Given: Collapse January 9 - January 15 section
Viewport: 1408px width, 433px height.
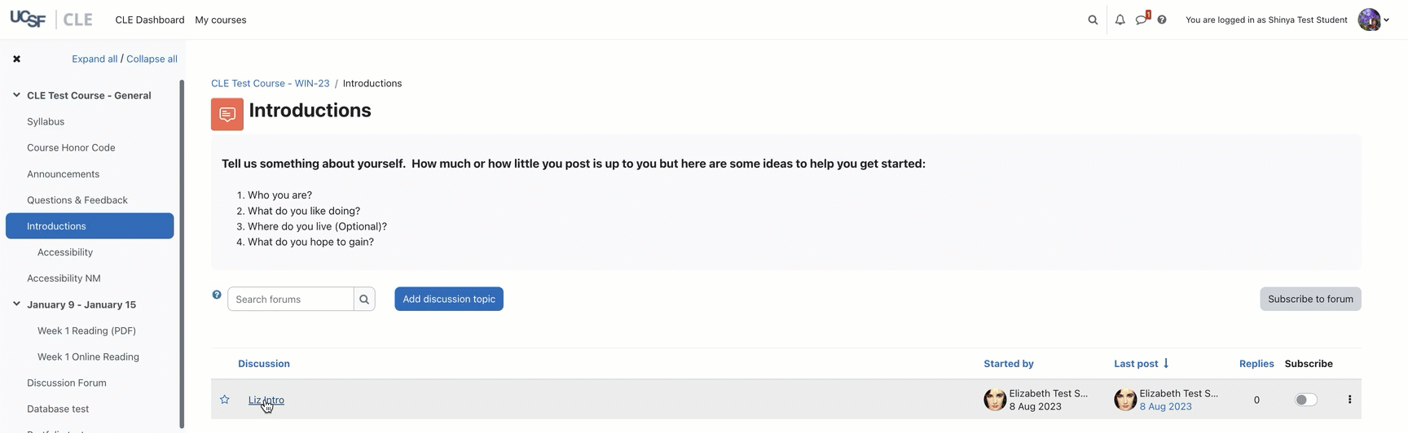Looking at the screenshot, I should coord(16,304).
